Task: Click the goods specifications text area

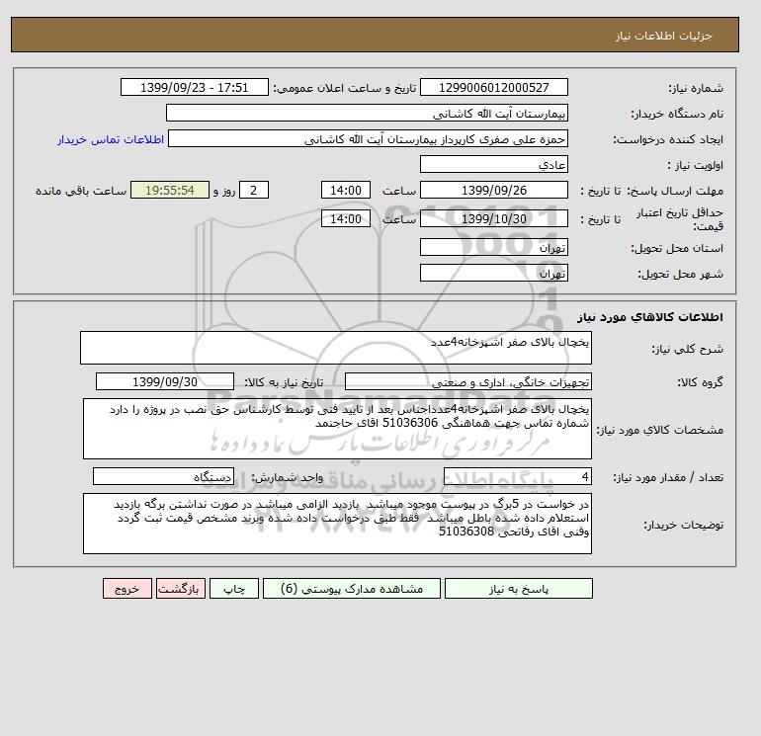Action: 337,429
